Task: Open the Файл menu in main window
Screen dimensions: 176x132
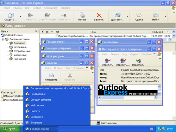Action: 7,8
